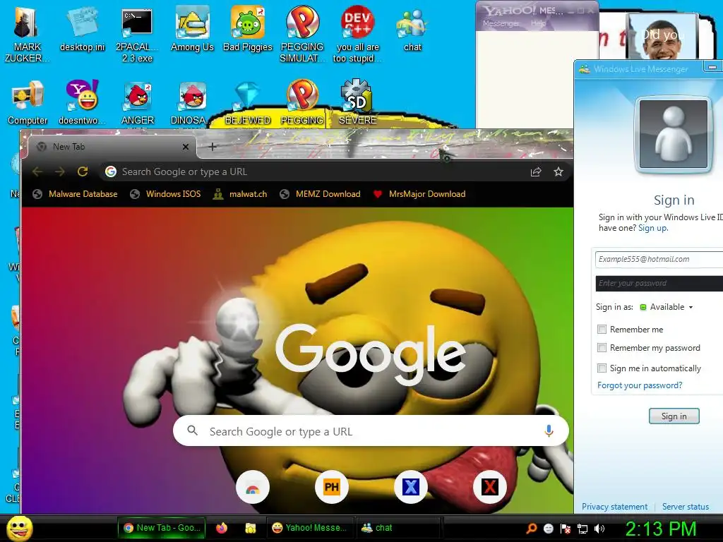Open Privacy statement link
The width and height of the screenshot is (723, 542).
pyautogui.click(x=614, y=507)
